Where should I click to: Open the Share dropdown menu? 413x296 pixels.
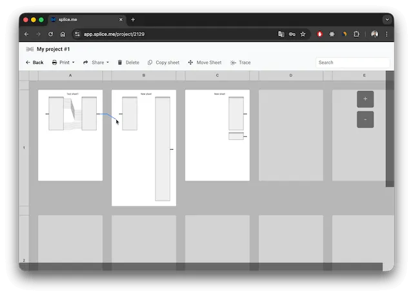96,63
